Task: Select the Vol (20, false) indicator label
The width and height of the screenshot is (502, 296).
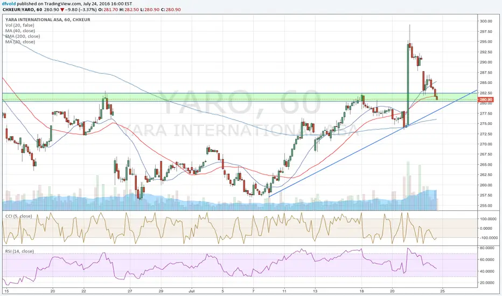Action: tap(20, 25)
